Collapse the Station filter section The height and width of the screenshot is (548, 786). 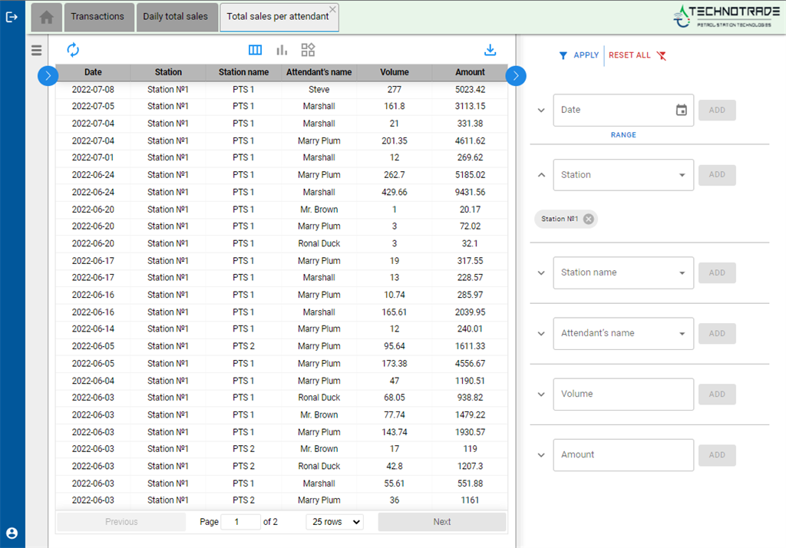[540, 175]
